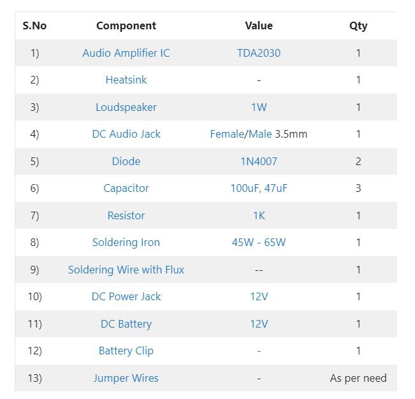Follow the Soldering Wire with Flux link
This screenshot has width=415, height=399.
[x=126, y=270]
